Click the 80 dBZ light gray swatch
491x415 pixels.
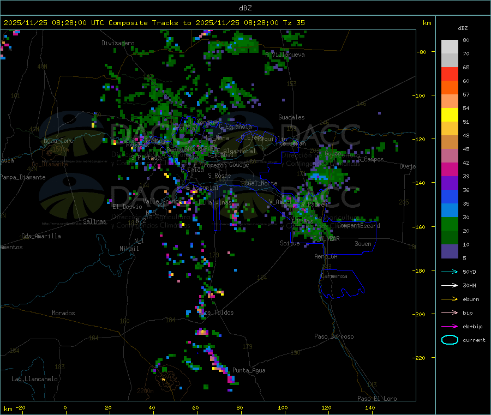(x=450, y=47)
